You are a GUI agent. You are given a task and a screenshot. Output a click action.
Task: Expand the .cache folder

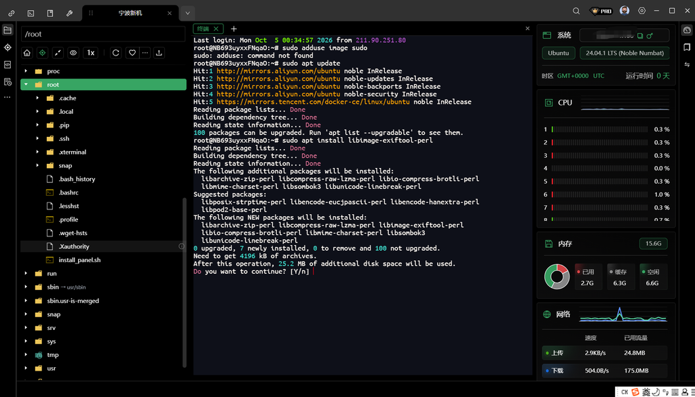coord(37,98)
